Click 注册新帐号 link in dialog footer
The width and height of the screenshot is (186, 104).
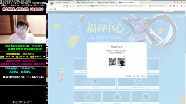point(136,76)
